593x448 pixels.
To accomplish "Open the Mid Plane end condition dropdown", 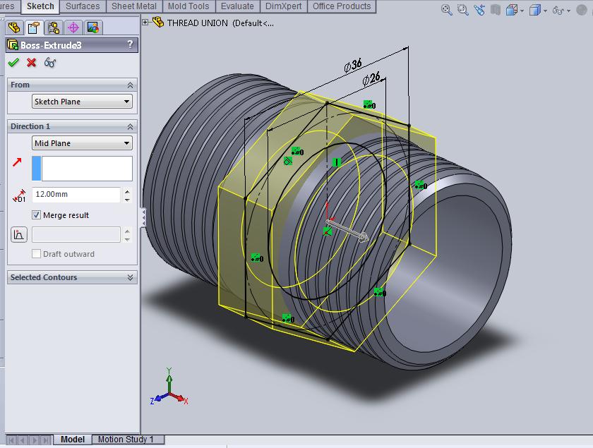I will pos(81,143).
